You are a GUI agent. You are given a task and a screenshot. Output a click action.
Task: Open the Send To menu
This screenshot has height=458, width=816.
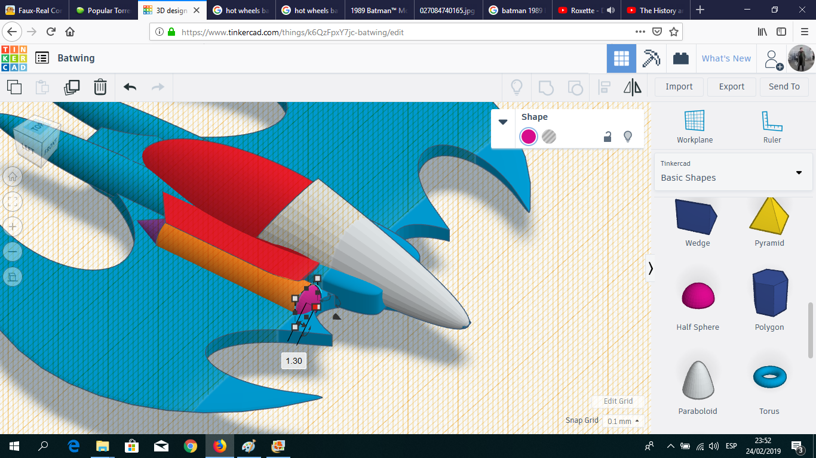click(x=784, y=86)
